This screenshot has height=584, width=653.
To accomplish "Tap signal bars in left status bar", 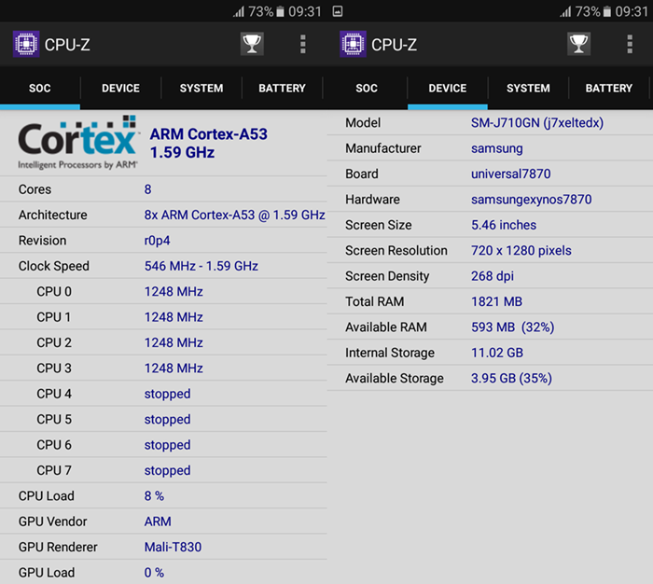I will [x=239, y=12].
